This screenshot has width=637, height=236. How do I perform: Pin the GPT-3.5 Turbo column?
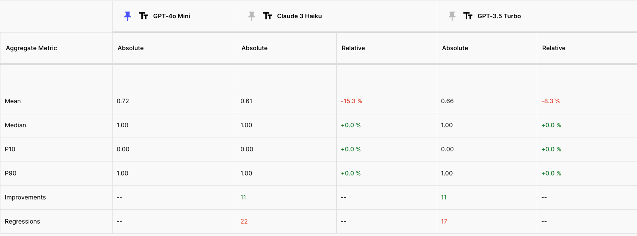click(x=452, y=16)
